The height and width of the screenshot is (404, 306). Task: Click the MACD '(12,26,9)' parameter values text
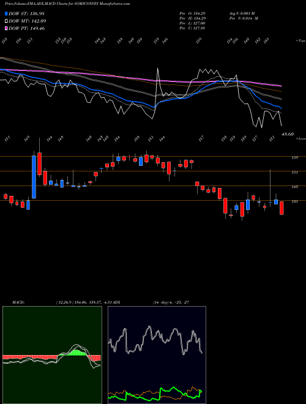pyautogui.click(x=85, y=302)
